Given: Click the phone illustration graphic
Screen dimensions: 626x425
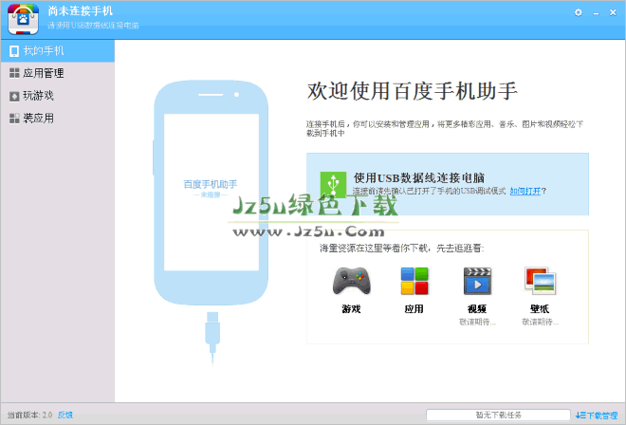Looking at the screenshot, I should [x=211, y=193].
